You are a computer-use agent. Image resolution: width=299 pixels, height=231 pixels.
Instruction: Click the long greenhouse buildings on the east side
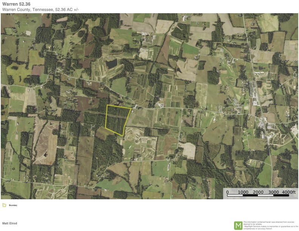click(x=252, y=90)
